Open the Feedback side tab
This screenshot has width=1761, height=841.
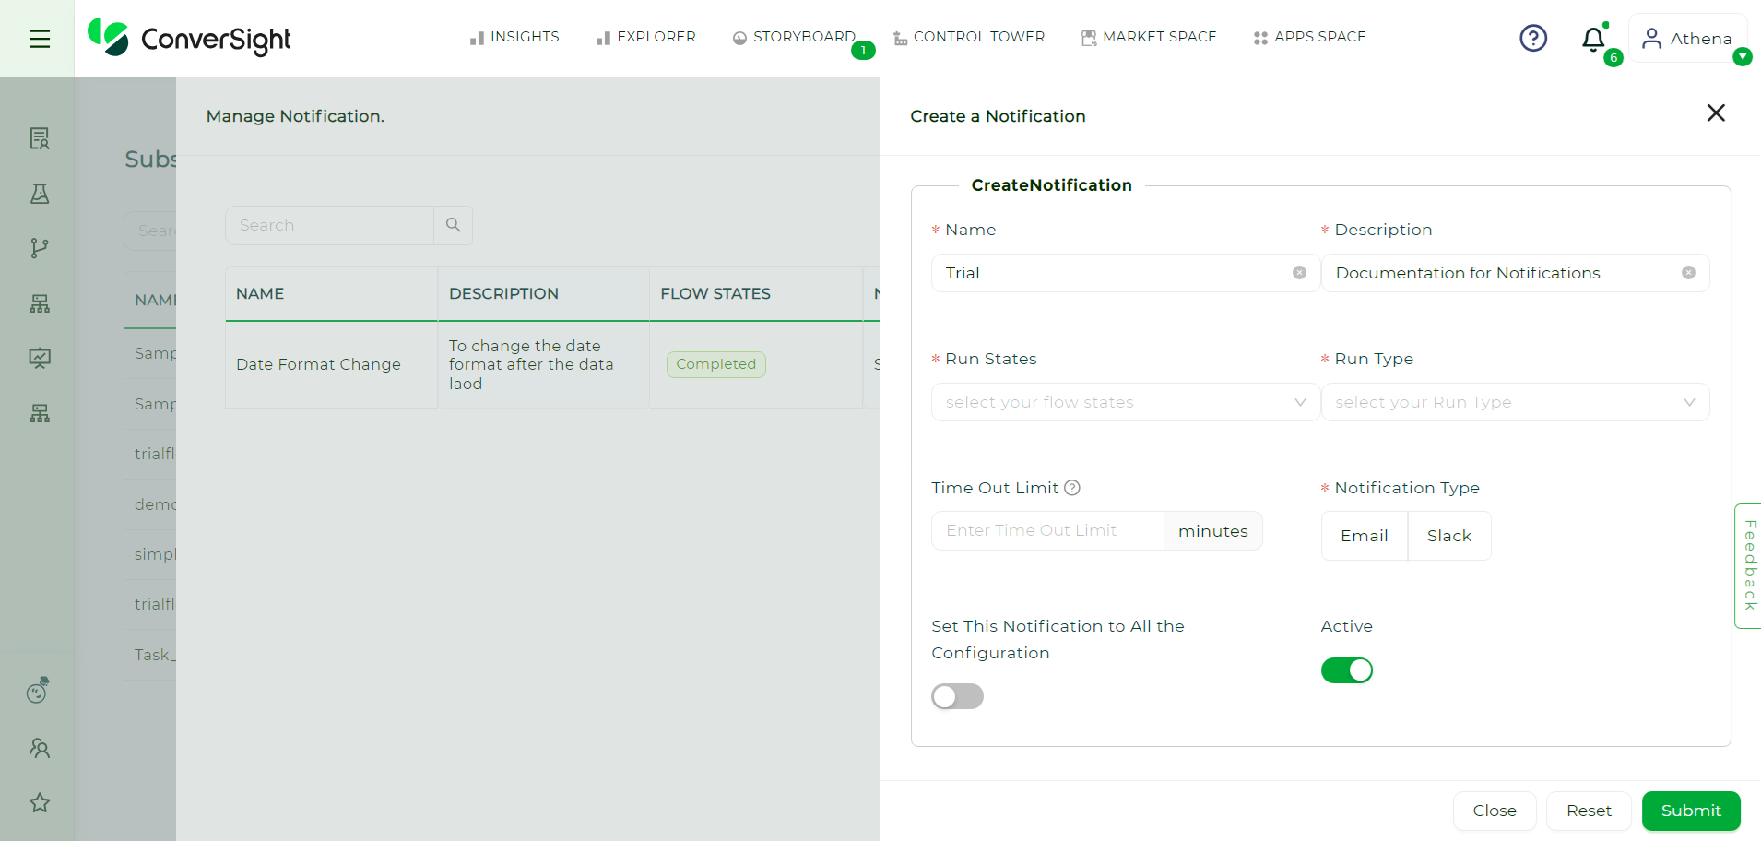click(1749, 565)
